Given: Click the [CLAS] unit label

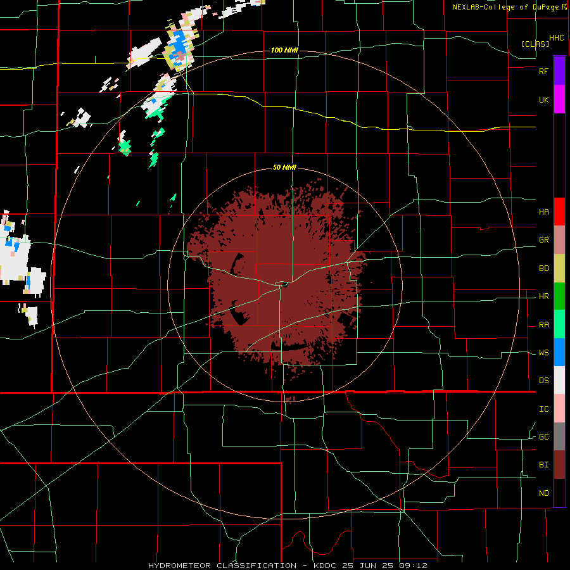Looking at the screenshot, I should (535, 44).
